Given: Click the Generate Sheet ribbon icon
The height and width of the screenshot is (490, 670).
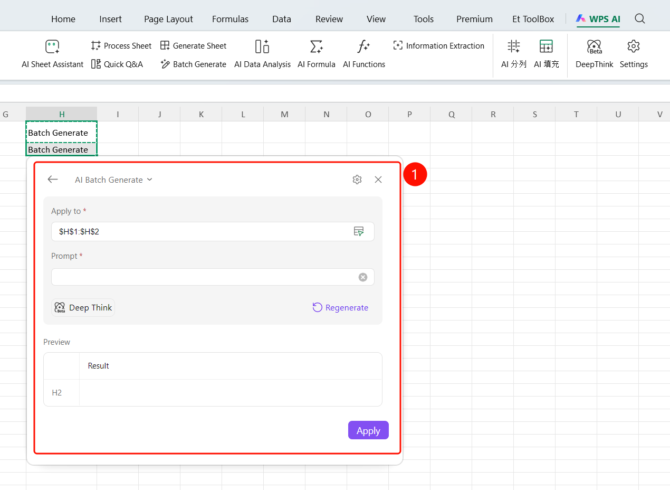Looking at the screenshot, I should tap(165, 46).
